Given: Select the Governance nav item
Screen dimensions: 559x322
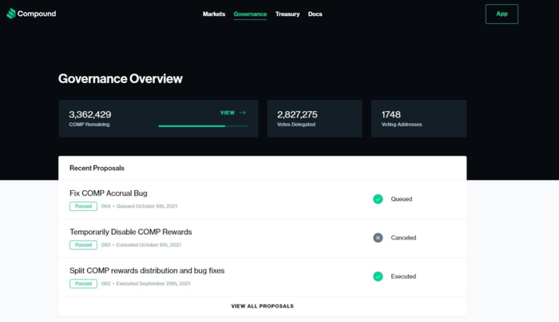Looking at the screenshot, I should click(250, 14).
